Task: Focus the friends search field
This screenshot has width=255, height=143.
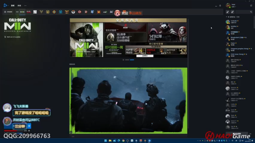Action: pos(244,12)
